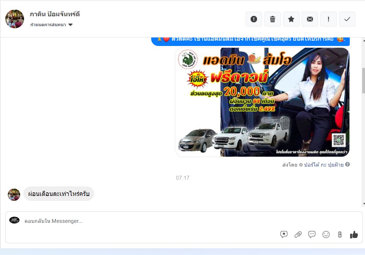Flag conversation as priority with the exclamation icon

pos(329,19)
